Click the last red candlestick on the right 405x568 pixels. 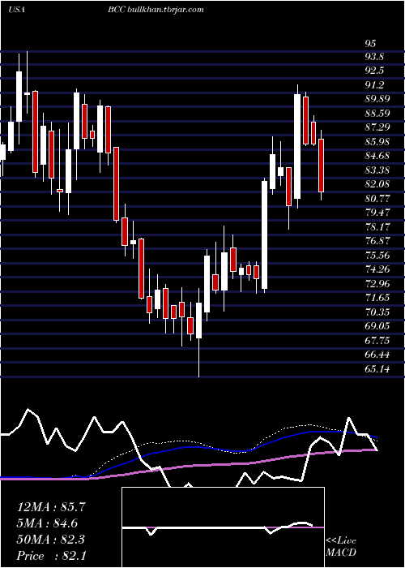pyautogui.click(x=321, y=166)
